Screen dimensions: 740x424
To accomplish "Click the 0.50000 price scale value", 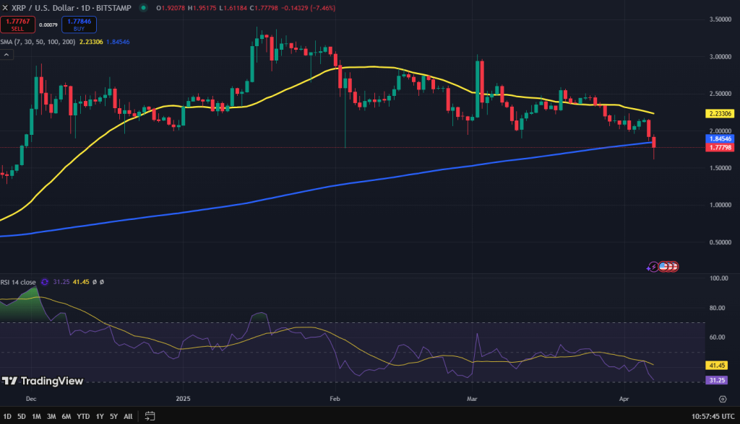I will (720, 242).
